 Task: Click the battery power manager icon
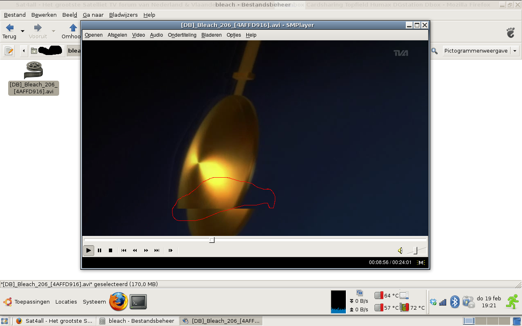tap(469, 302)
